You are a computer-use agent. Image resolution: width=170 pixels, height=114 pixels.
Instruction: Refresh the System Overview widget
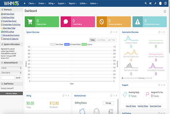(111, 32)
